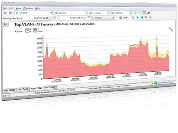Click the start date time field
This screenshot has height=133, width=178.
click(36, 18)
